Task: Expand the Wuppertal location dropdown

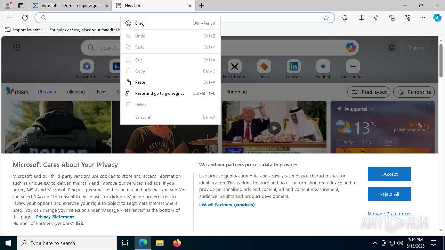Action: (372, 109)
